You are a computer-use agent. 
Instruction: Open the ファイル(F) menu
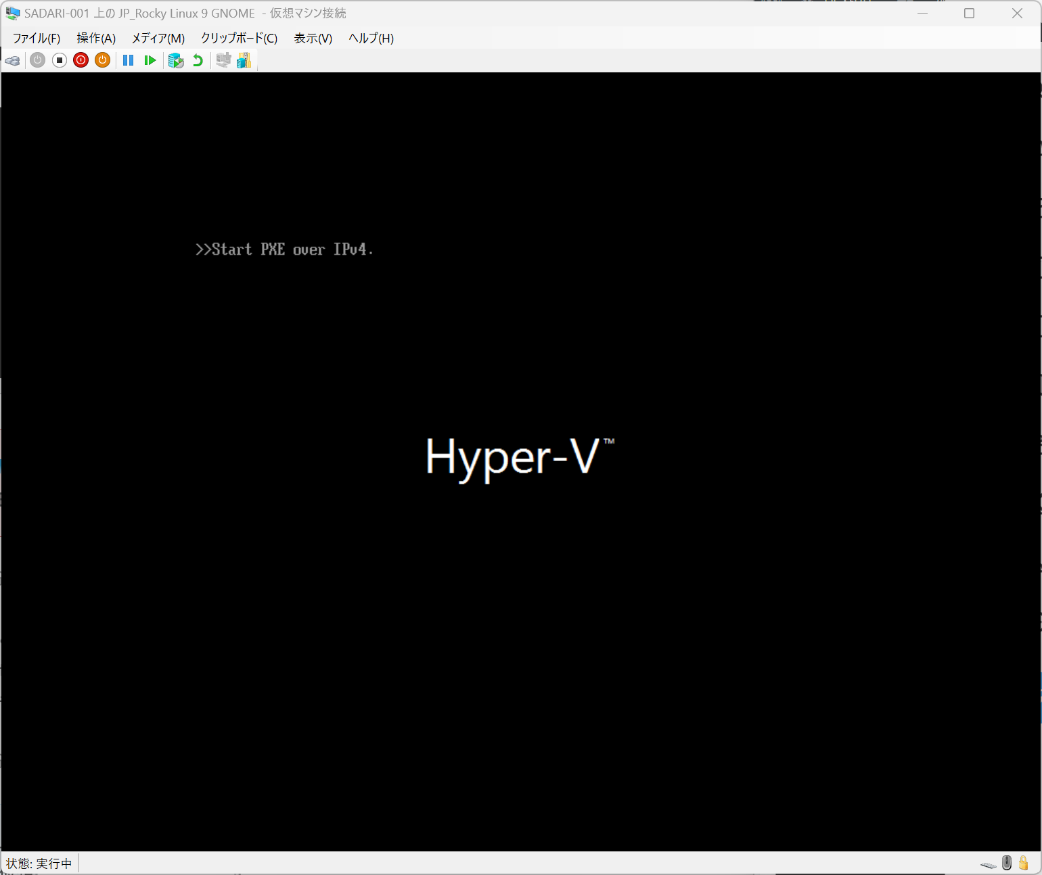pyautogui.click(x=36, y=39)
